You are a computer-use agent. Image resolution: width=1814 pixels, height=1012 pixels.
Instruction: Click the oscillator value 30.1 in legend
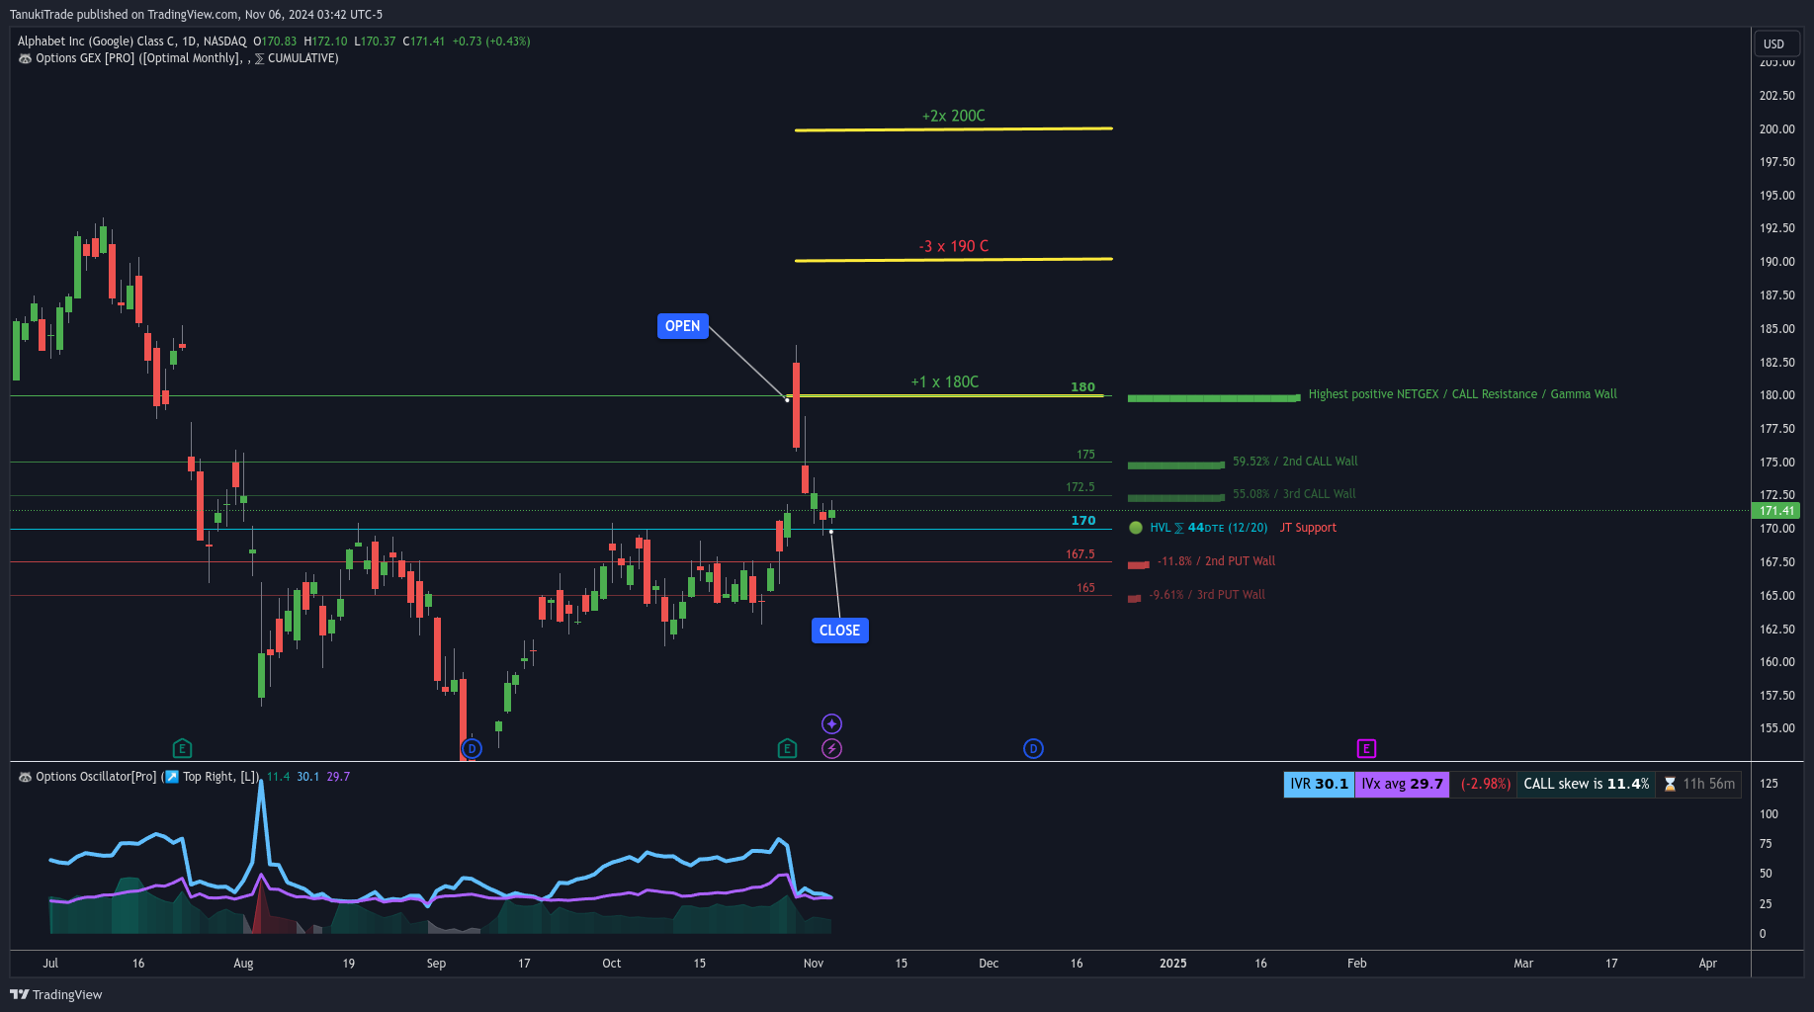pos(308,777)
